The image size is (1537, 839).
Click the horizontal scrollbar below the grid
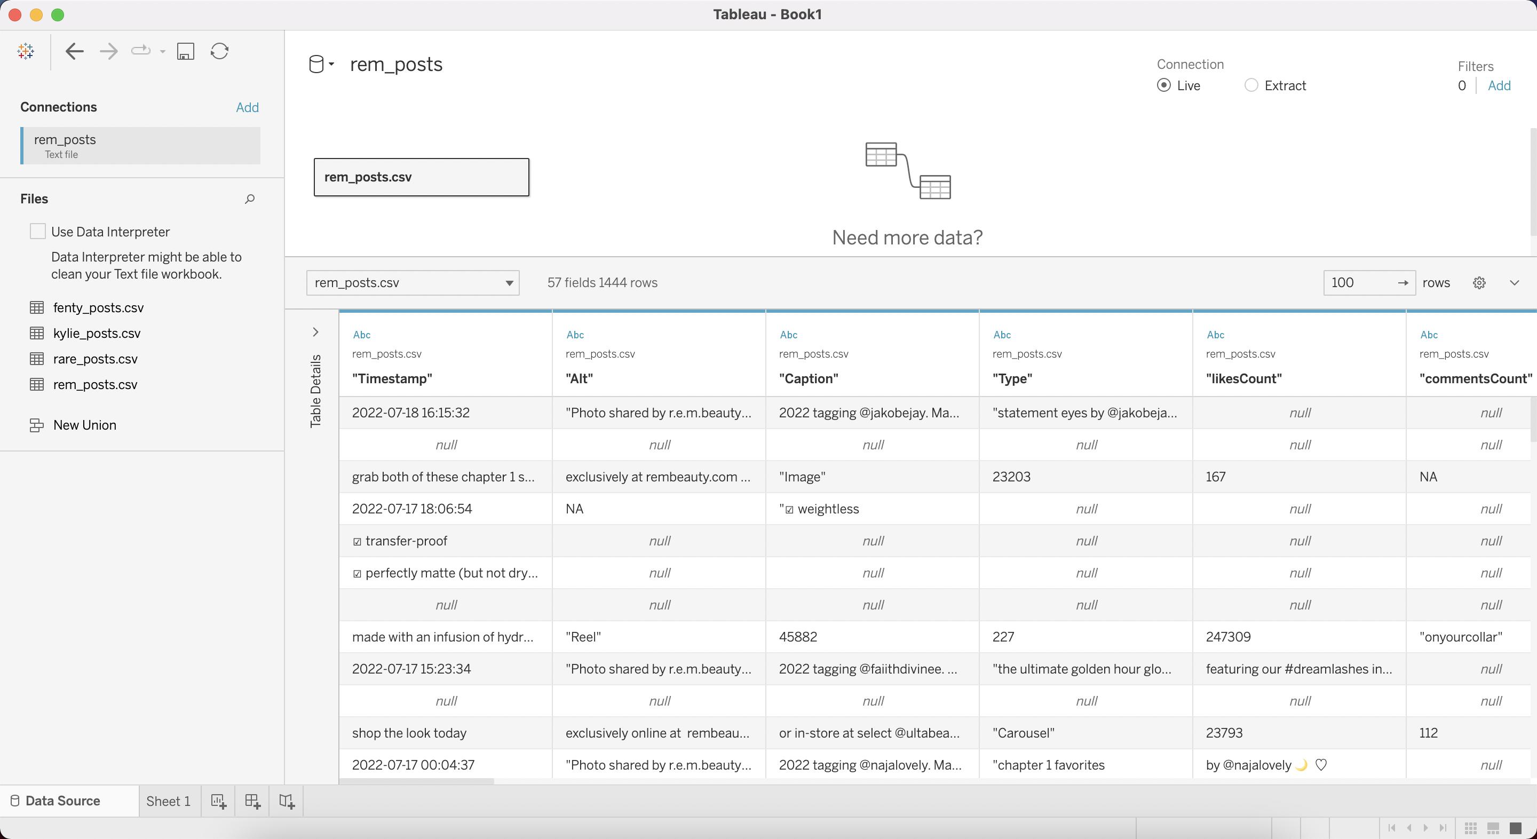pyautogui.click(x=416, y=781)
